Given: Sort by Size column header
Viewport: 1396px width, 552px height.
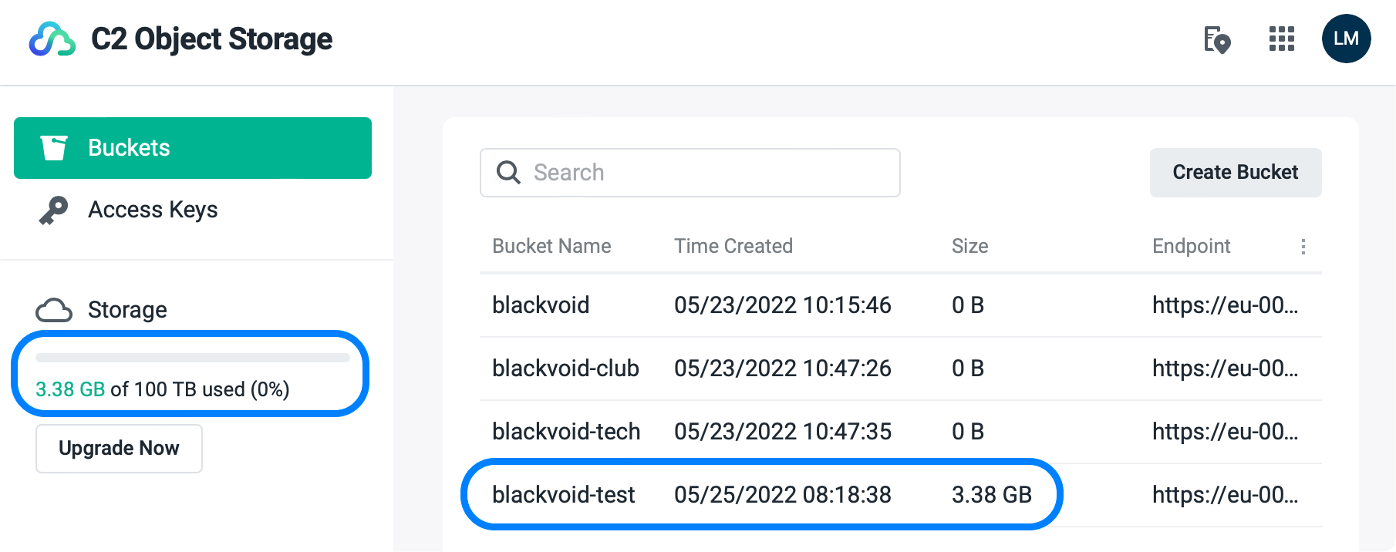Looking at the screenshot, I should point(970,246).
